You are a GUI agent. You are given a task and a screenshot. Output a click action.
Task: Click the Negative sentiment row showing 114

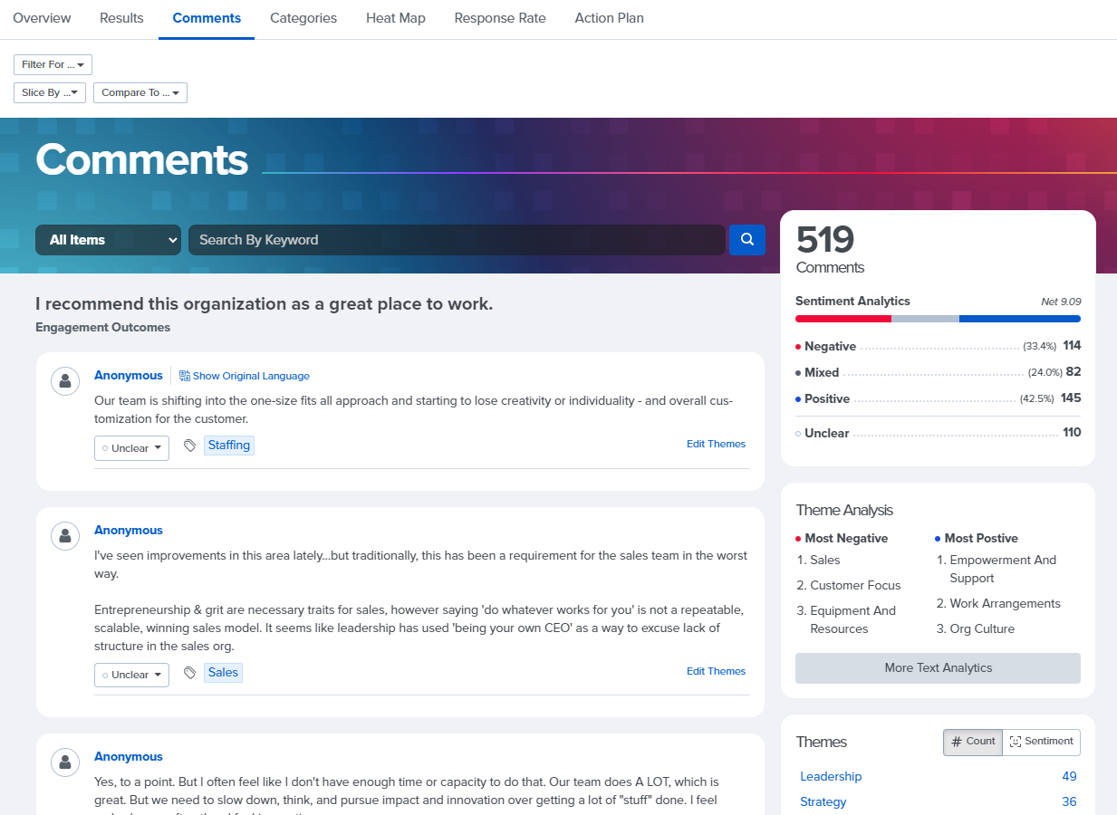tap(938, 346)
